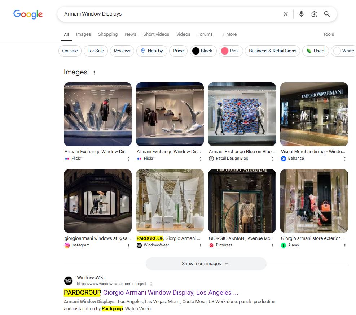Open Armani Exchange Blue on Blue thumbnail
This screenshot has height=315, width=356.
242,114
